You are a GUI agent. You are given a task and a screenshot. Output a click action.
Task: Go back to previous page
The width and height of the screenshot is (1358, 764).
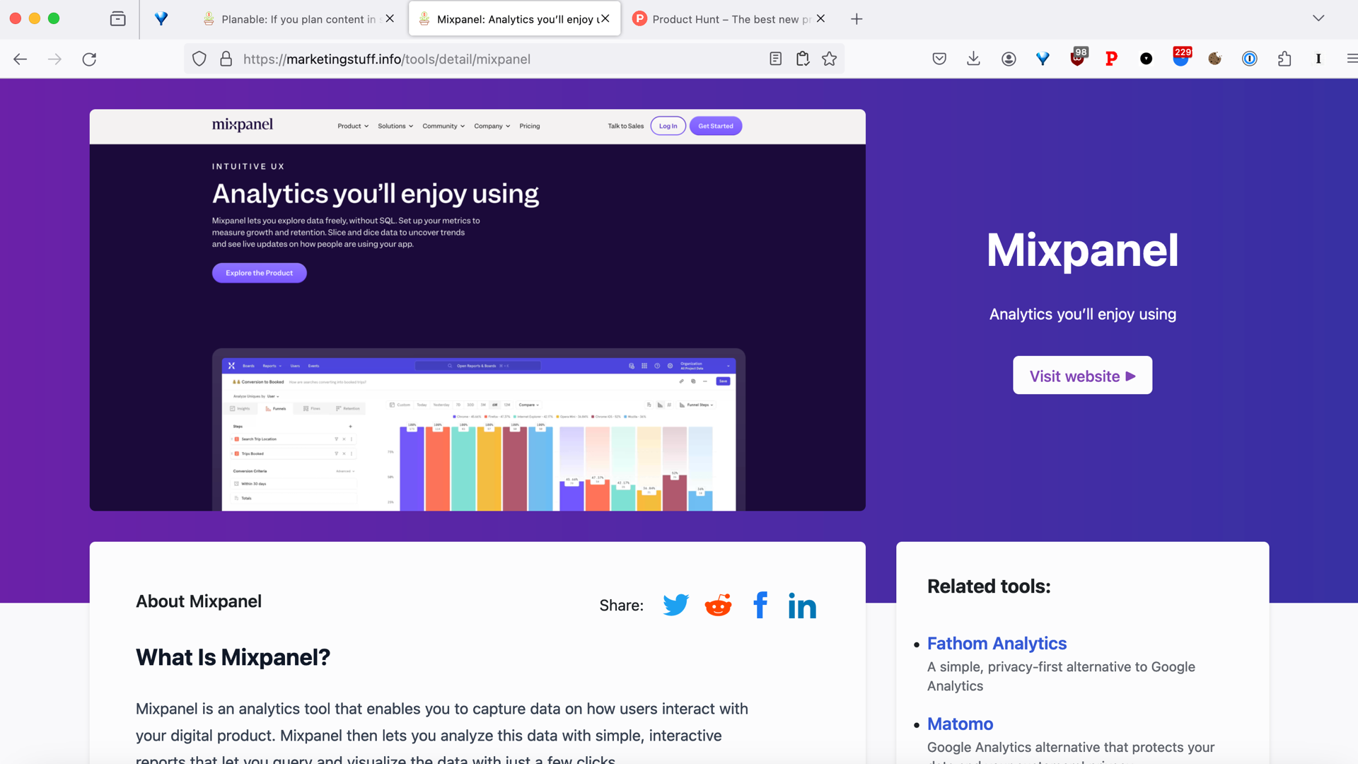coord(21,59)
